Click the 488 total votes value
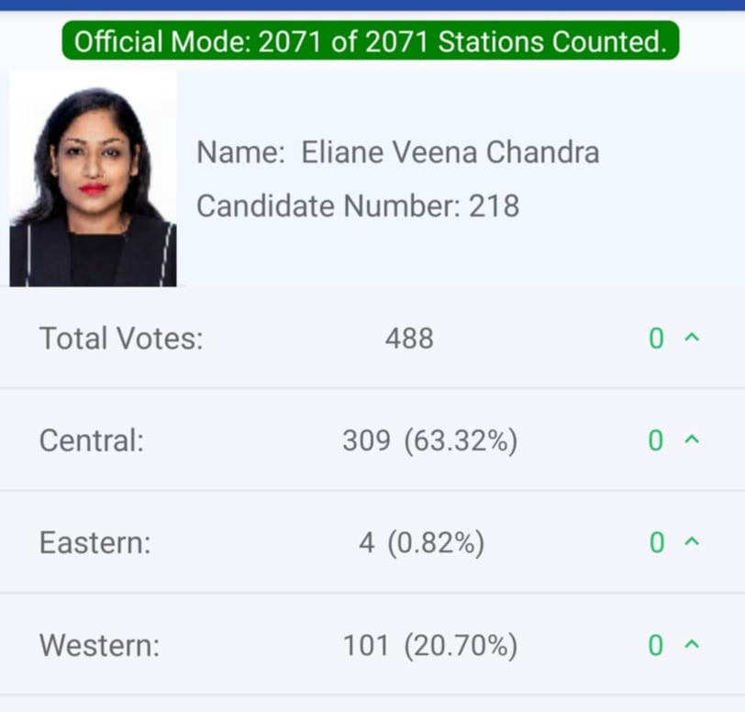The width and height of the screenshot is (745, 712). 409,339
